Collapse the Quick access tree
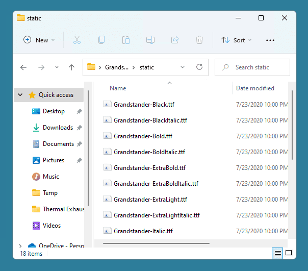 coord(20,95)
